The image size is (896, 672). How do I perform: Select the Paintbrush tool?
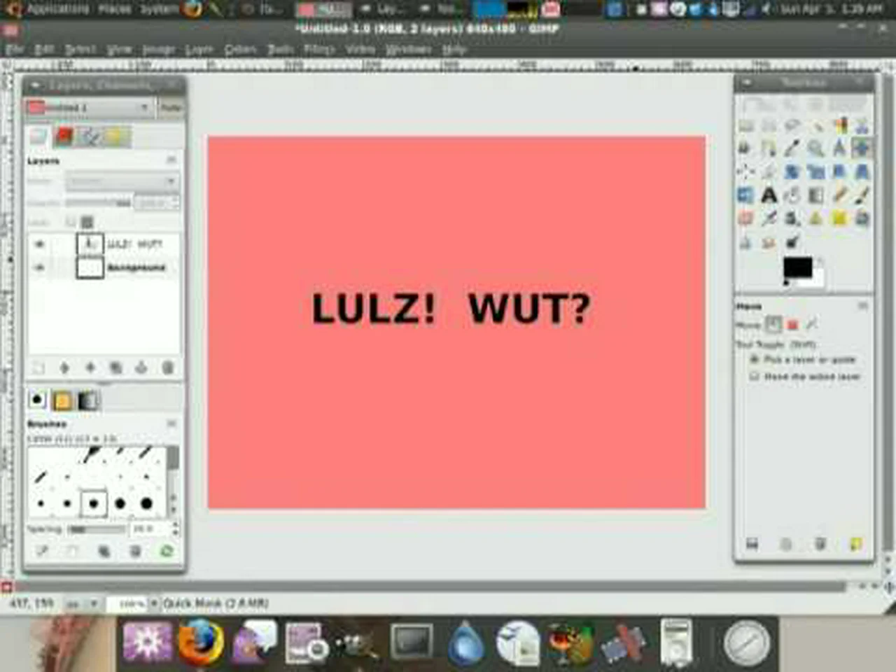coord(862,195)
